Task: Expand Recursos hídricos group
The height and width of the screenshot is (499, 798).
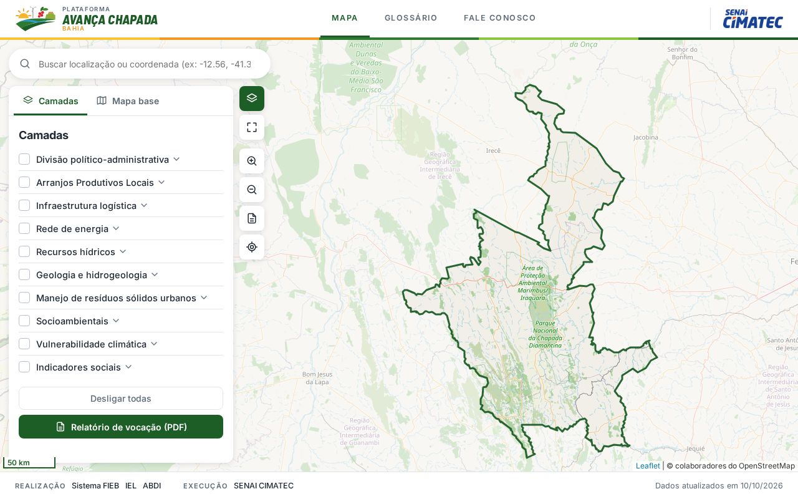Action: point(123,251)
